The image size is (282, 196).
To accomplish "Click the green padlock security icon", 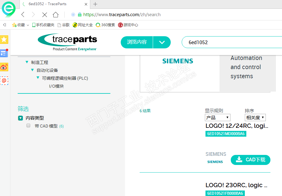I will [80, 15].
